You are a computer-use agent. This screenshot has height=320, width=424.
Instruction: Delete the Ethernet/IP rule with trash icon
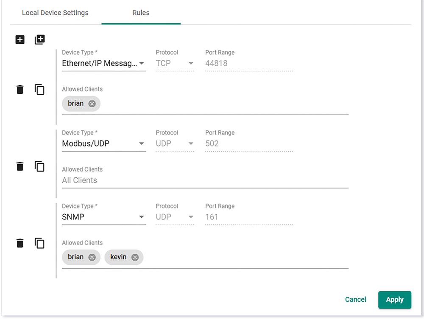point(20,90)
